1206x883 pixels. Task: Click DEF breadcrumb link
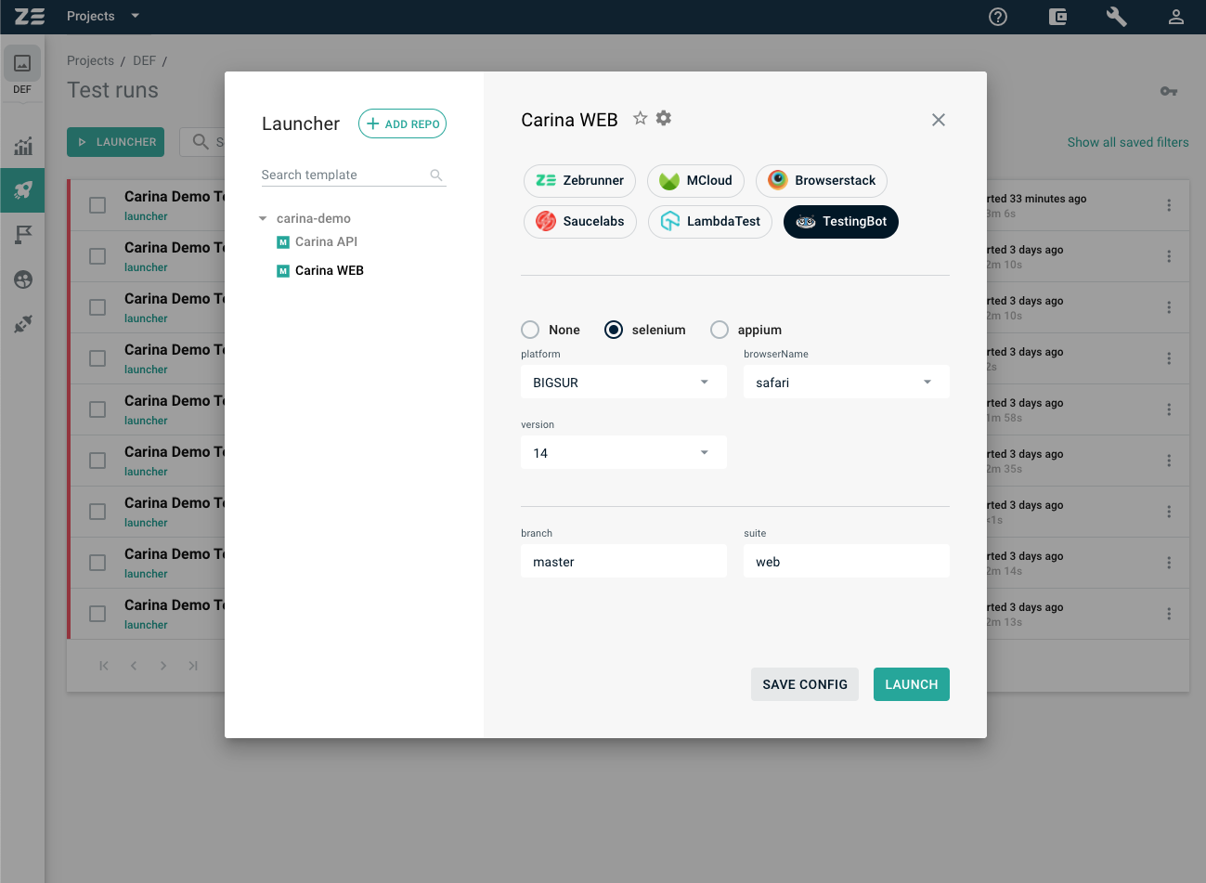point(144,60)
